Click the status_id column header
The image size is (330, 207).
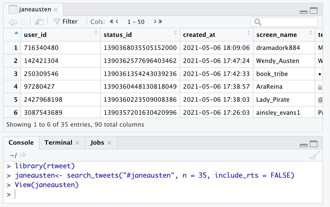click(140, 35)
